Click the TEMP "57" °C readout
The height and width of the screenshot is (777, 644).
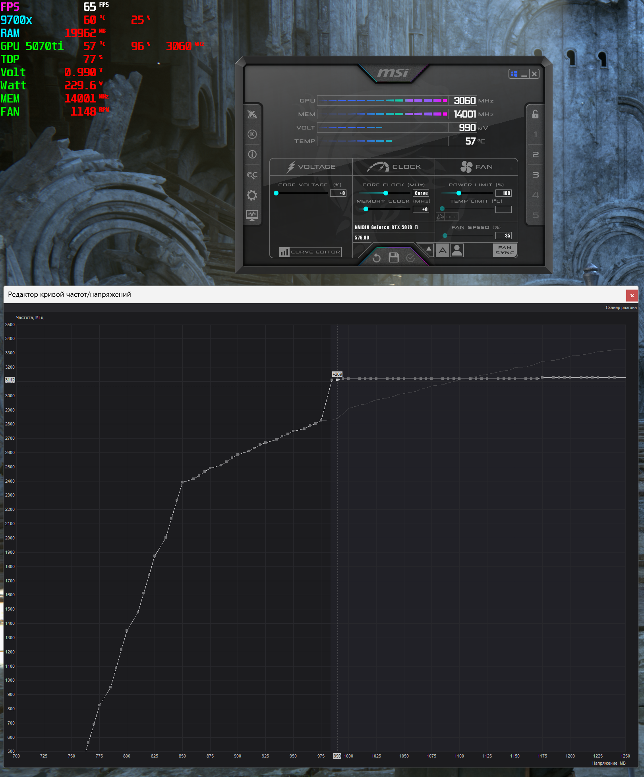[471, 141]
